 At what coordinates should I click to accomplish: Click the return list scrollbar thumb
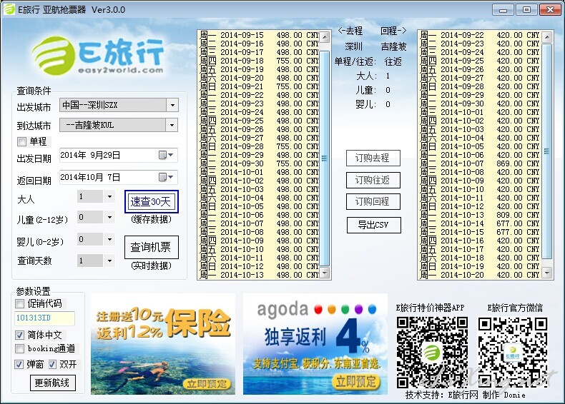pos(547,151)
